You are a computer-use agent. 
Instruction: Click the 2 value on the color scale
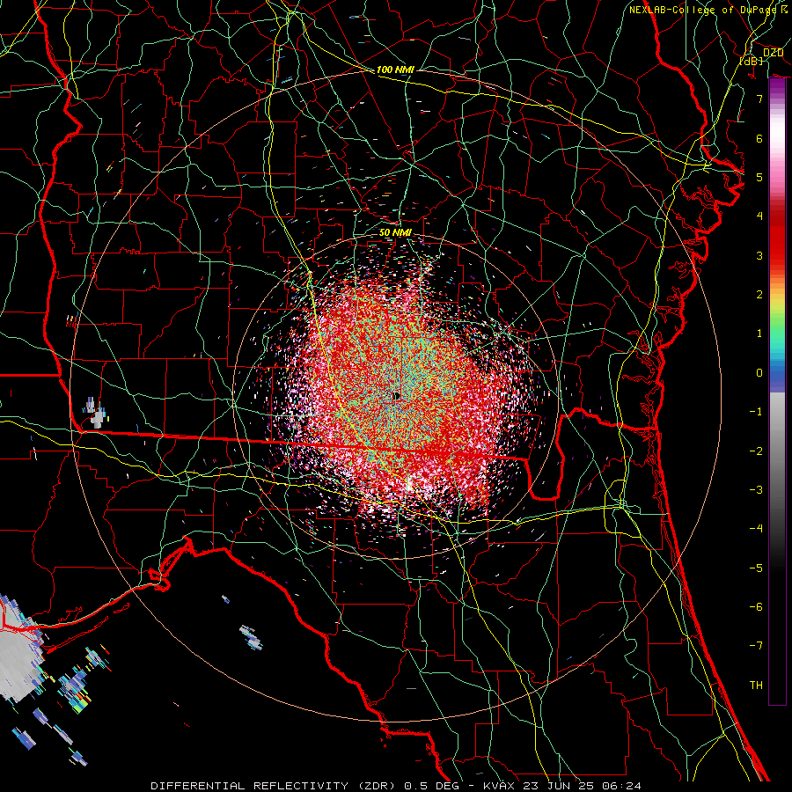click(759, 295)
